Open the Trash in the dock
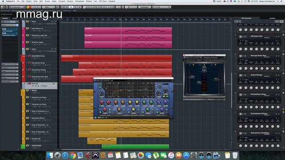The width and height of the screenshot is (285, 160). [x=235, y=156]
